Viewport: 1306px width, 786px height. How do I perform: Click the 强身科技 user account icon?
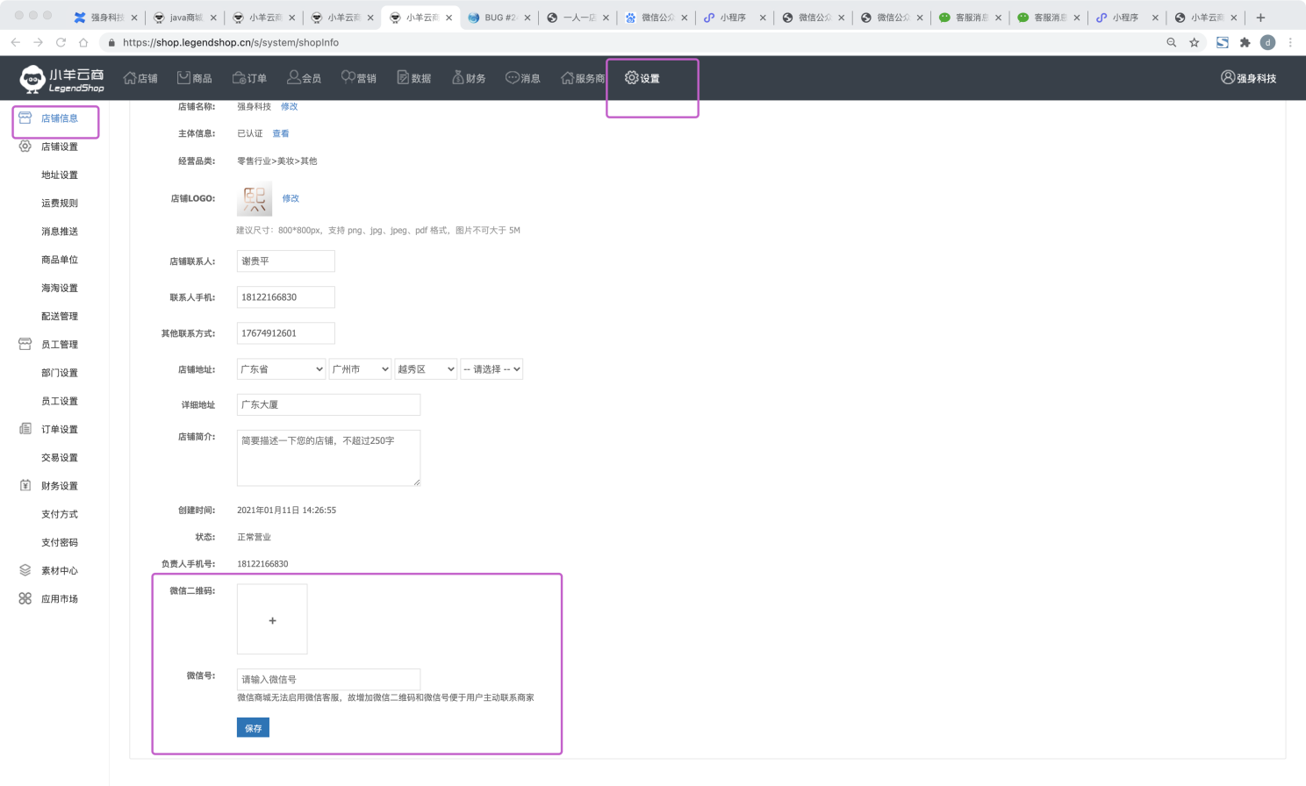1228,77
